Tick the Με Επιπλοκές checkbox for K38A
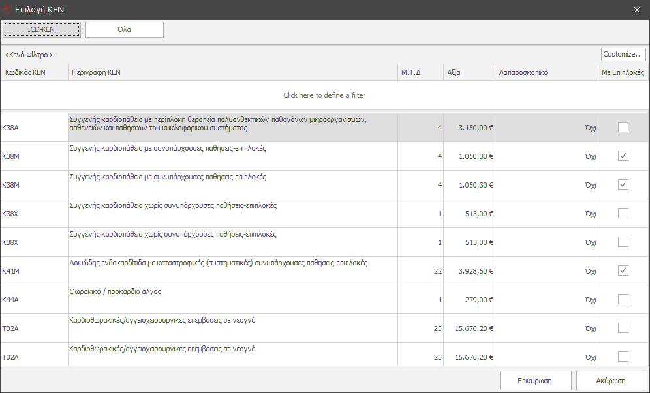 tap(623, 127)
